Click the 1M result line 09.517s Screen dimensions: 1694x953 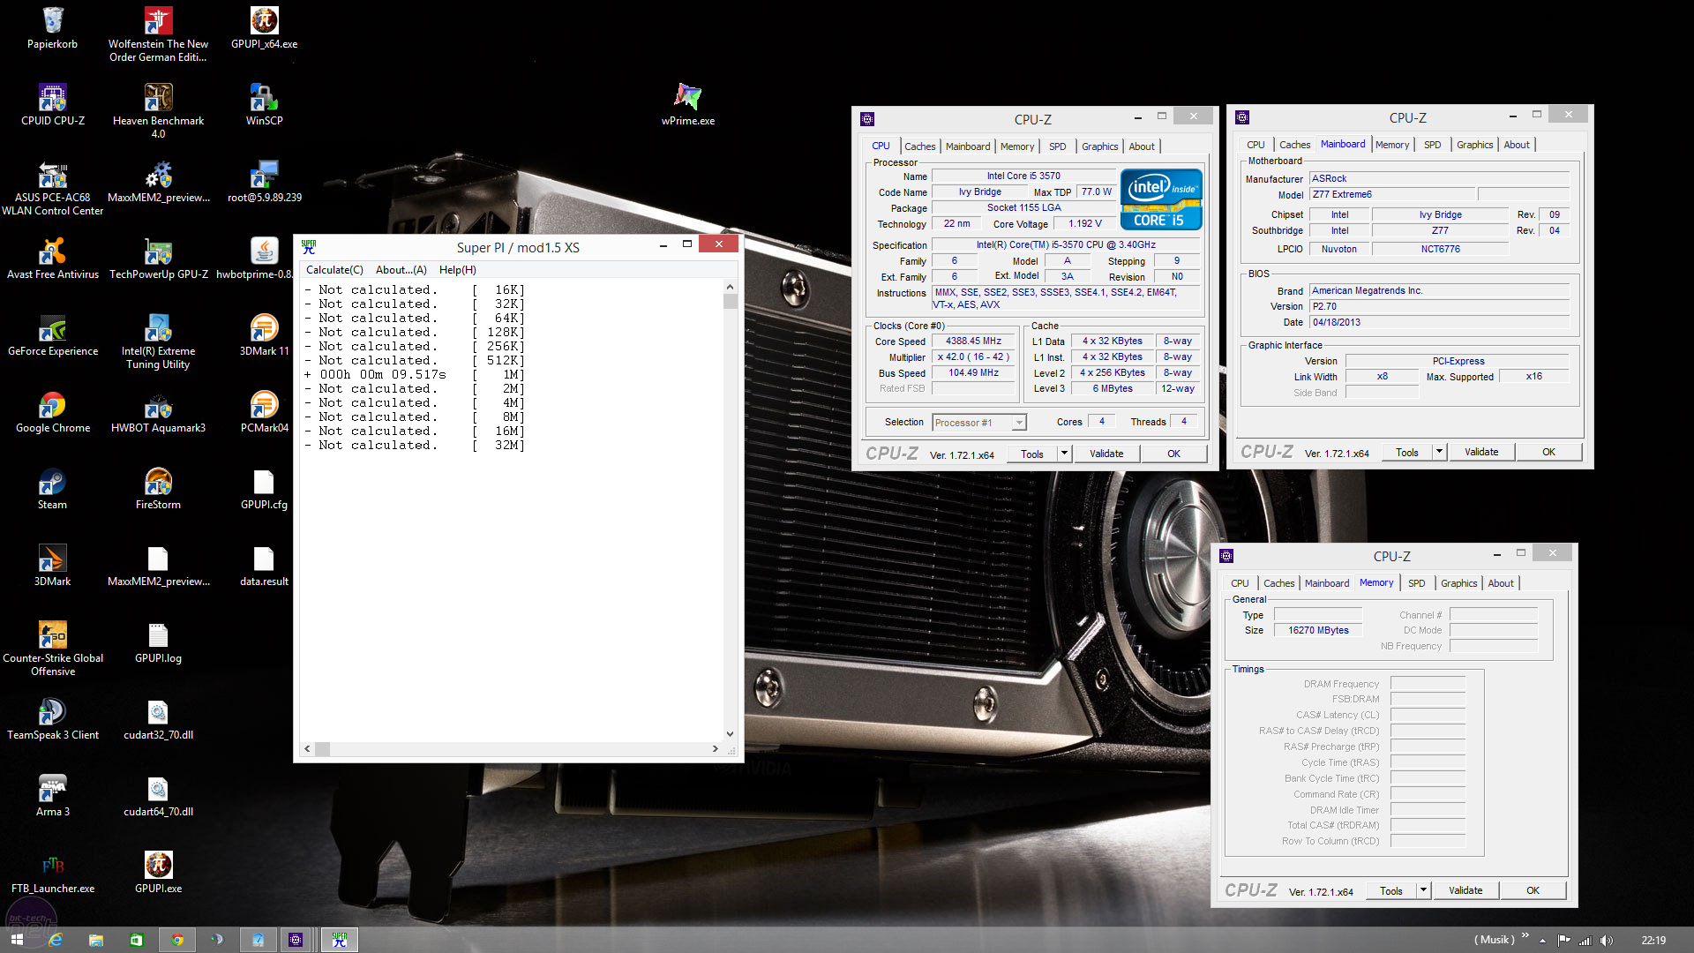(x=414, y=374)
